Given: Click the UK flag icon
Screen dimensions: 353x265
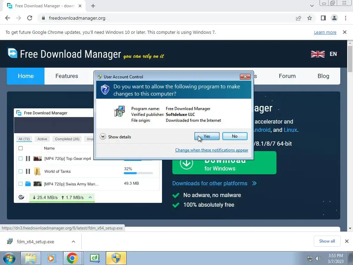Looking at the screenshot, I should coord(317,54).
